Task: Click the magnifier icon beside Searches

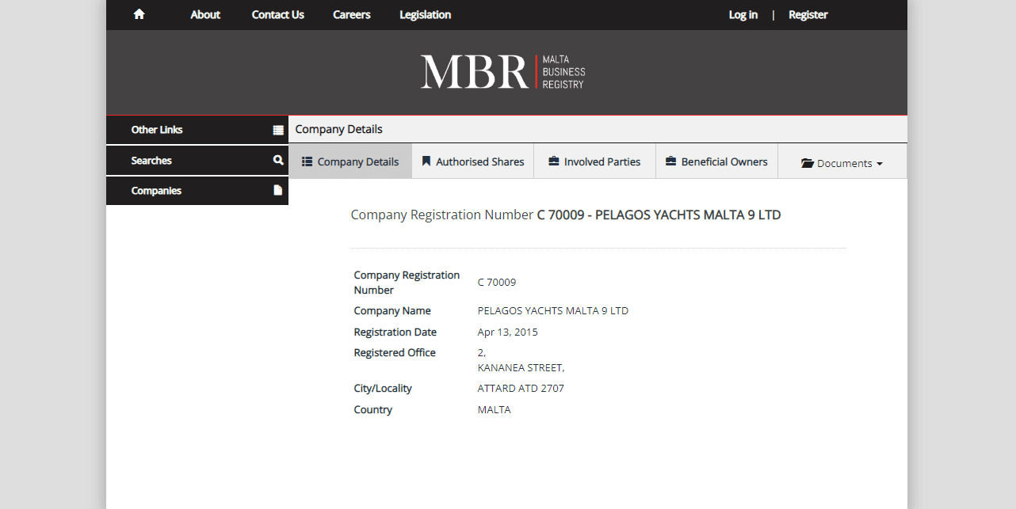Action: pyautogui.click(x=278, y=160)
